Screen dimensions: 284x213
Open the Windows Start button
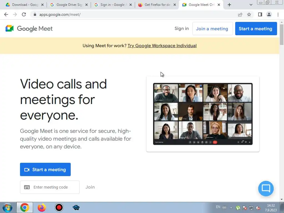coord(7,207)
